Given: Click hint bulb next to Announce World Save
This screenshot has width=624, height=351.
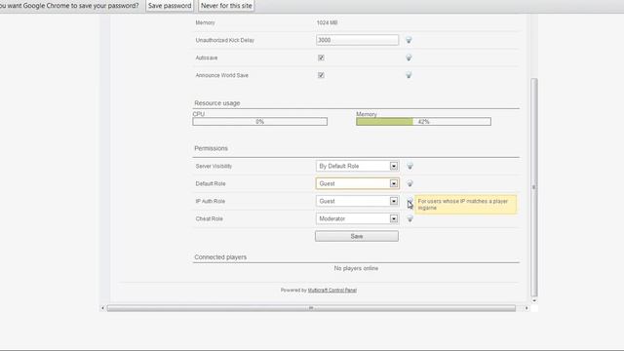Looking at the screenshot, I should click(409, 75).
